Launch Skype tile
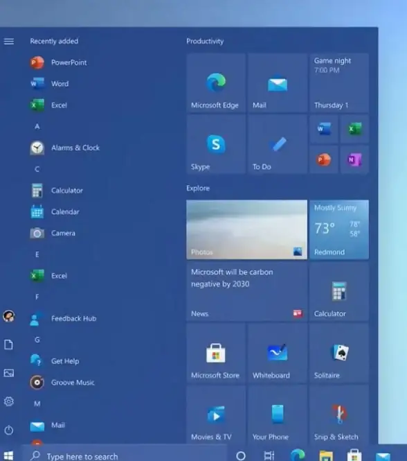This screenshot has height=461, width=407. click(x=216, y=144)
